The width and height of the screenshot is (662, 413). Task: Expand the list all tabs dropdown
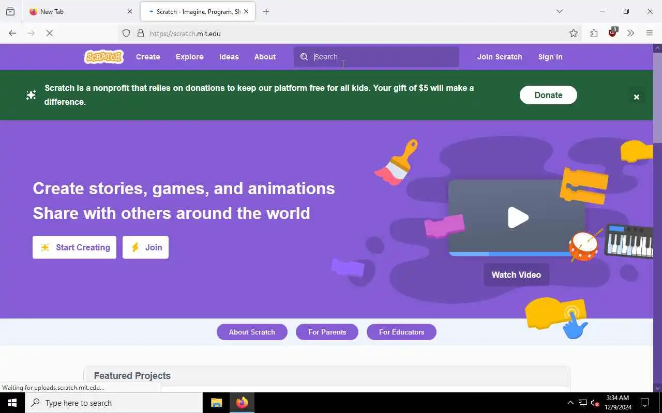[x=559, y=11]
